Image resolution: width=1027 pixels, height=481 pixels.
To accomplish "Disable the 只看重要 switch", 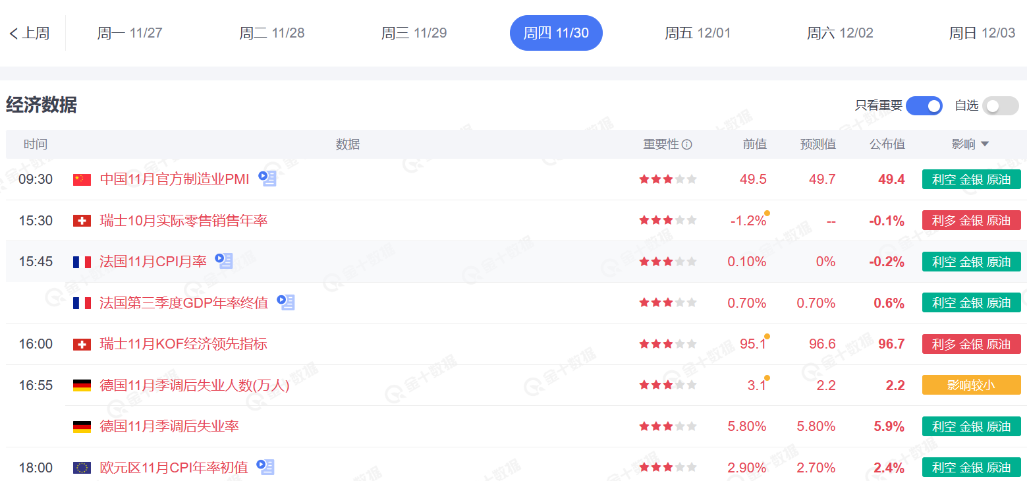I will (924, 105).
